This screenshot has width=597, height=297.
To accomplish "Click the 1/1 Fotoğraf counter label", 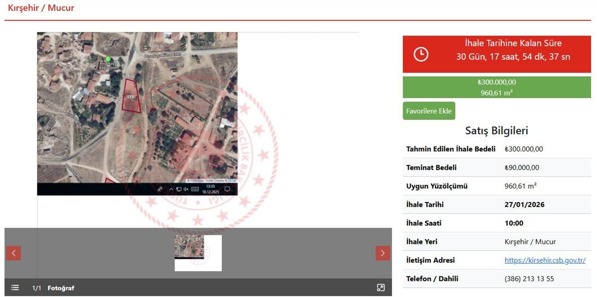I will 53,288.
